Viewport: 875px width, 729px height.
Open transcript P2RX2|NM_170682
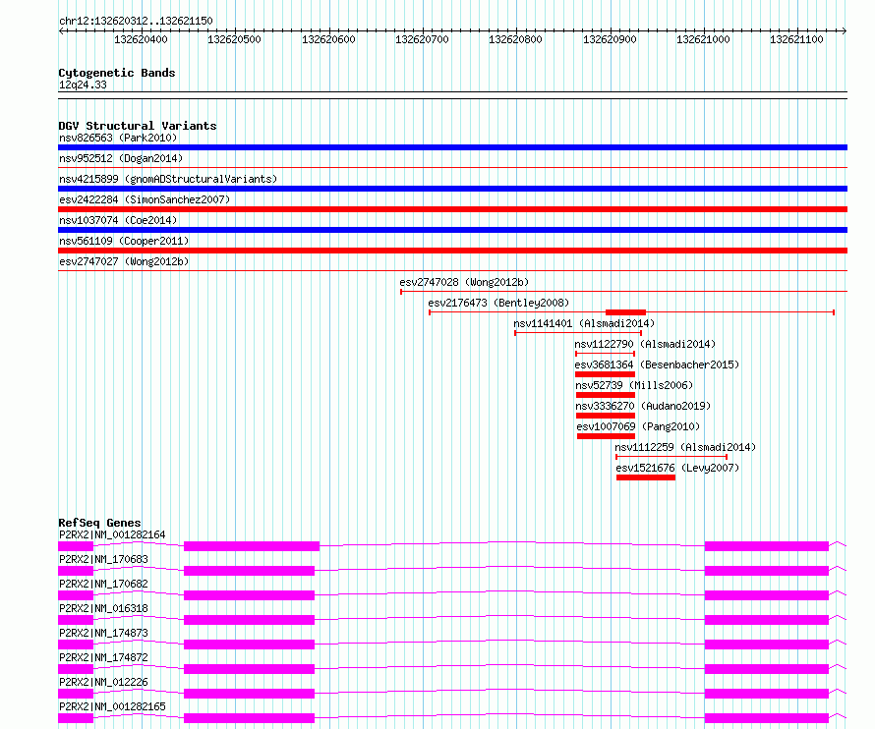[x=104, y=584]
